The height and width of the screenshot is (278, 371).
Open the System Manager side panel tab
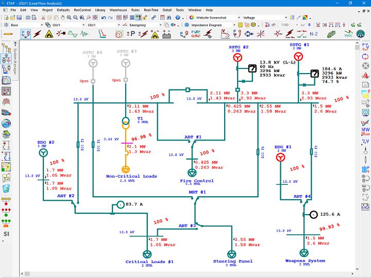(15, 58)
